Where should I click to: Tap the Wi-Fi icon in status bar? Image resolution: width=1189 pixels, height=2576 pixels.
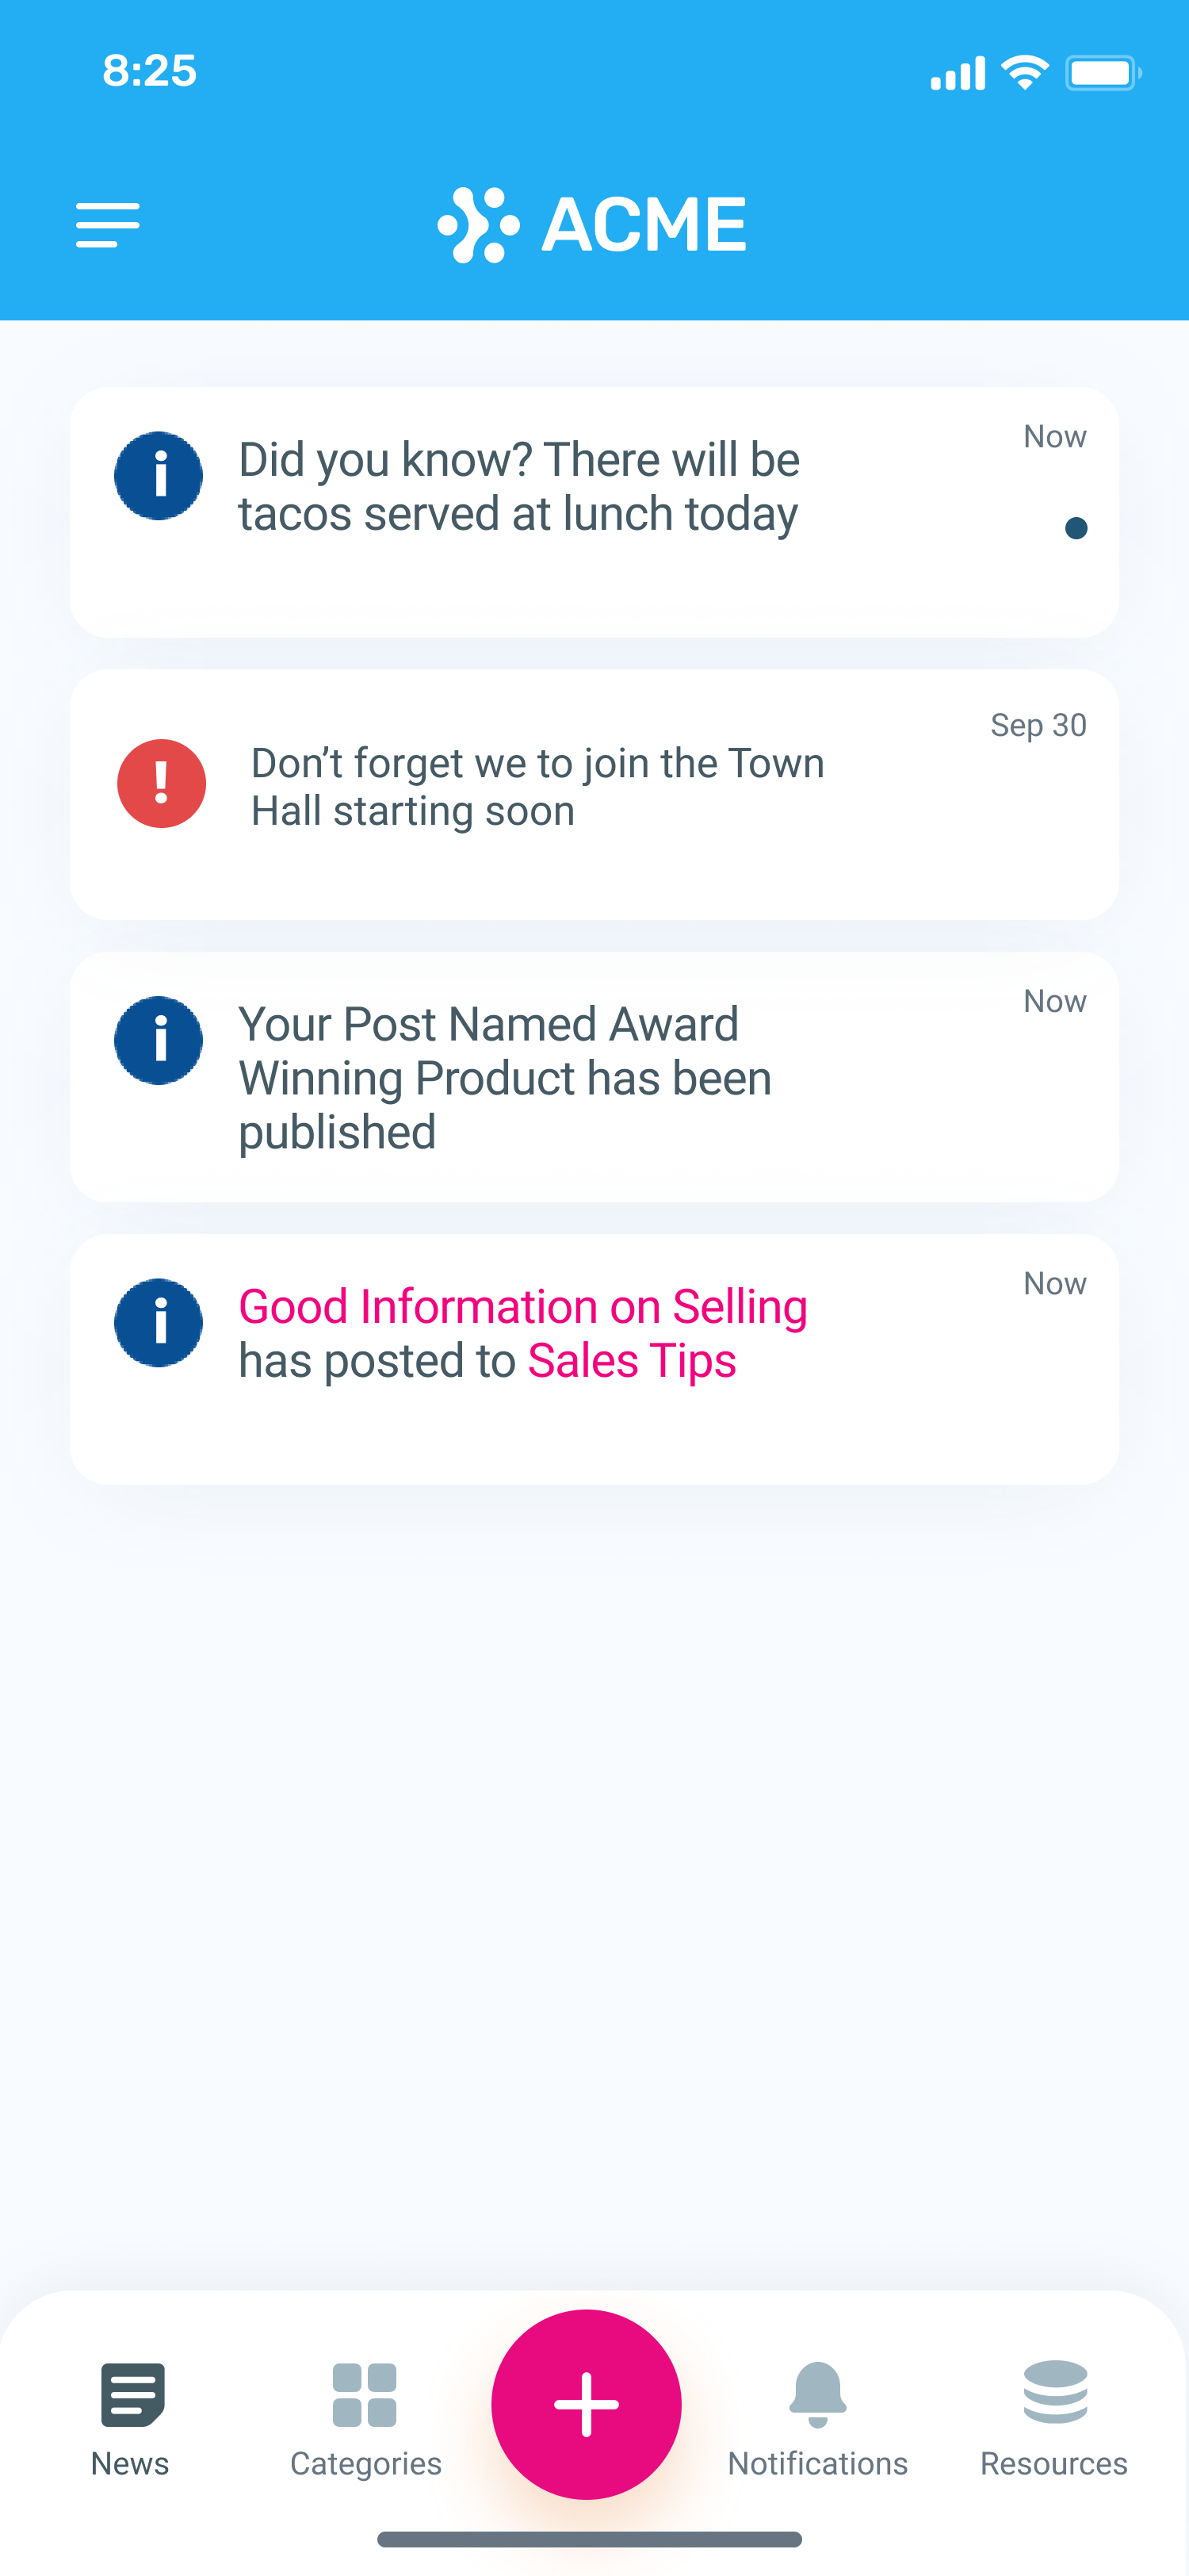pyautogui.click(x=1024, y=73)
